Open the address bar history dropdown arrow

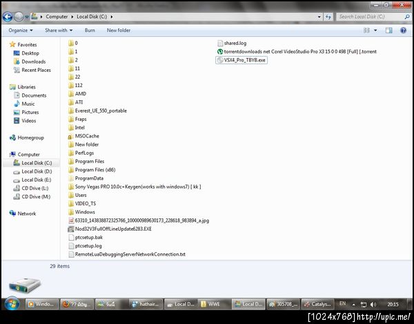pyautogui.click(x=319, y=17)
